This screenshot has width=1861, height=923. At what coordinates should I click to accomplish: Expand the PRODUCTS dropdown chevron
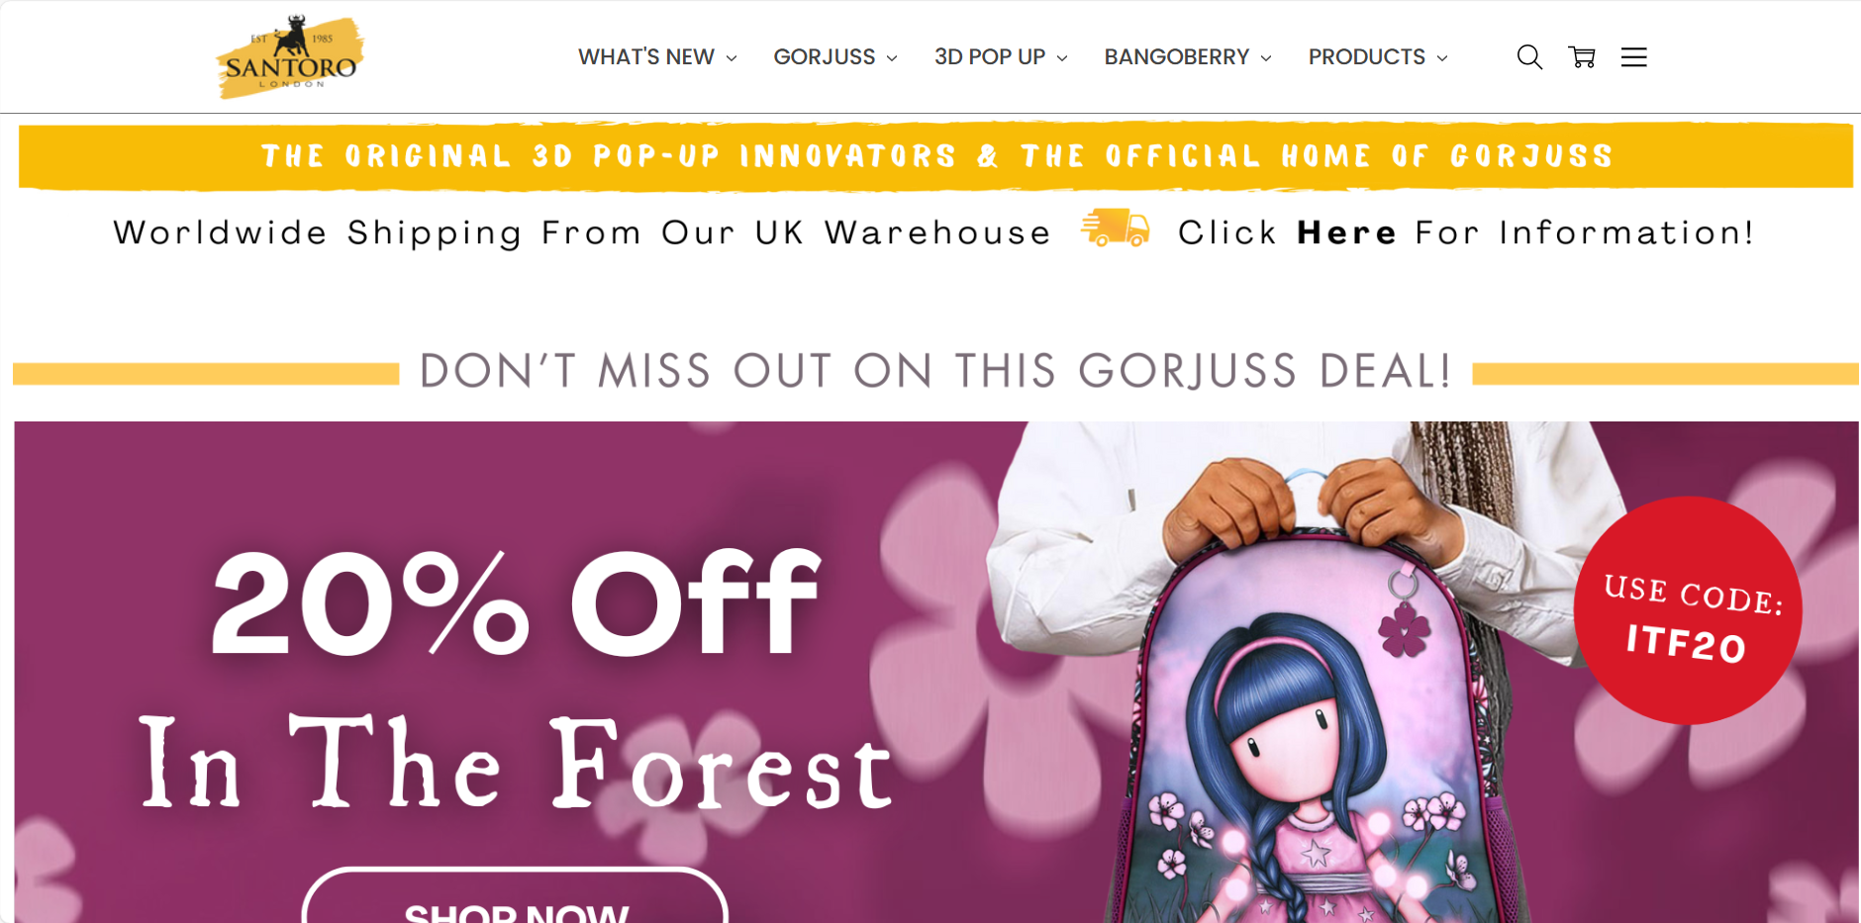point(1442,58)
